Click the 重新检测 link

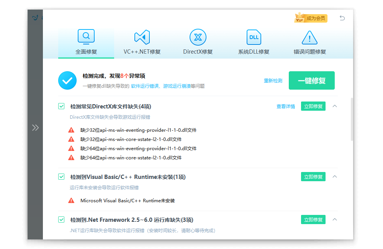click(273, 81)
